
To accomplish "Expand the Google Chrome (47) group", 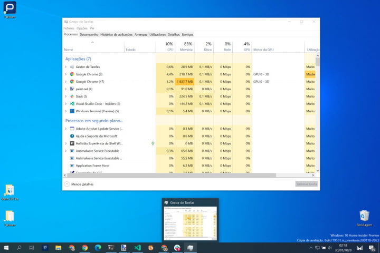I will (65, 82).
